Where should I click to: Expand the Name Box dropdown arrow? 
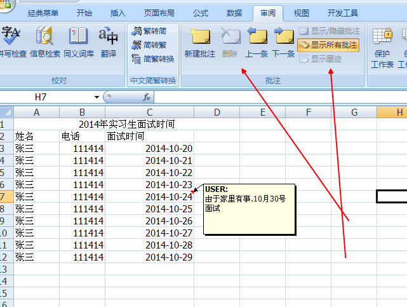(x=97, y=97)
